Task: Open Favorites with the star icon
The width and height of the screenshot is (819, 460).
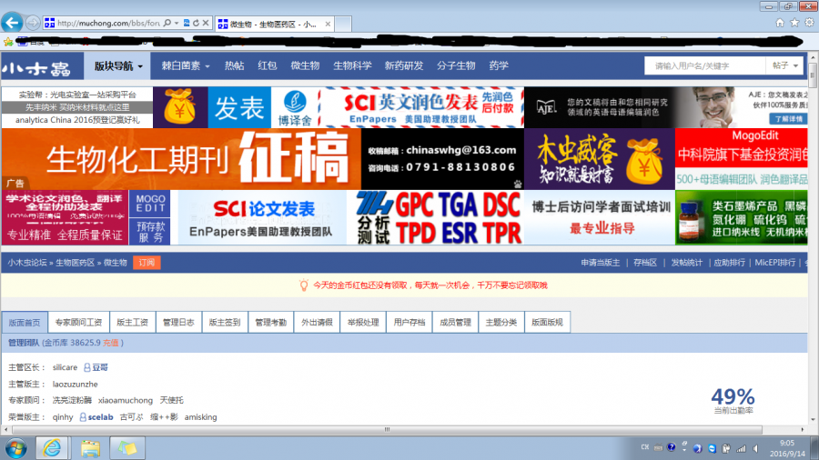Action: tap(794, 23)
